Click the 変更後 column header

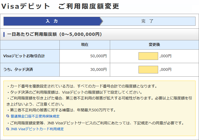coord(154,45)
